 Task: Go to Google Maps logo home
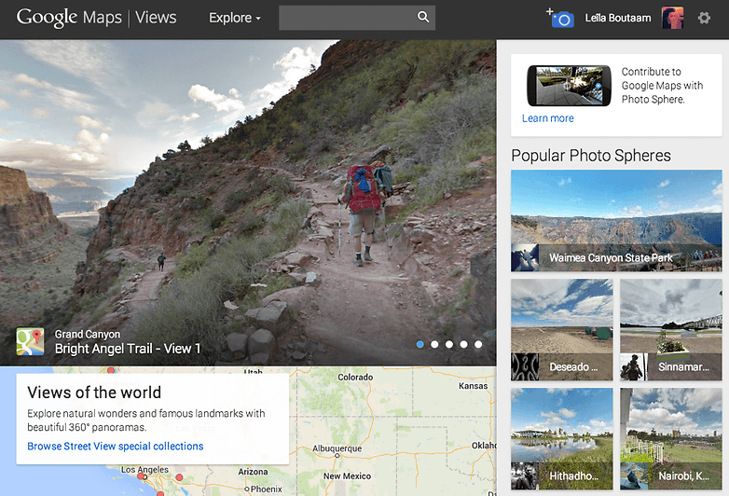[69, 18]
